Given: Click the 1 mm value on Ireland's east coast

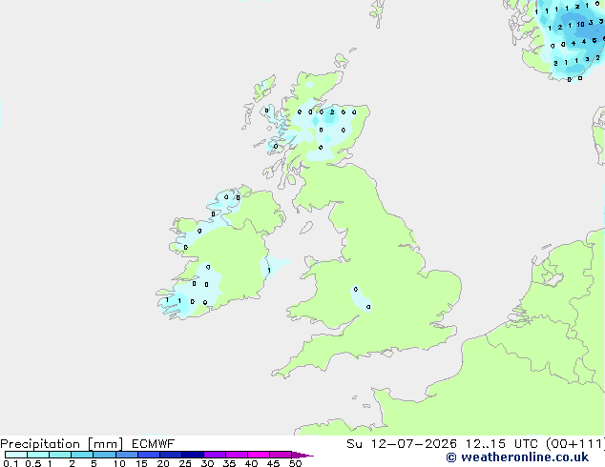Looking at the screenshot, I should (x=269, y=270).
